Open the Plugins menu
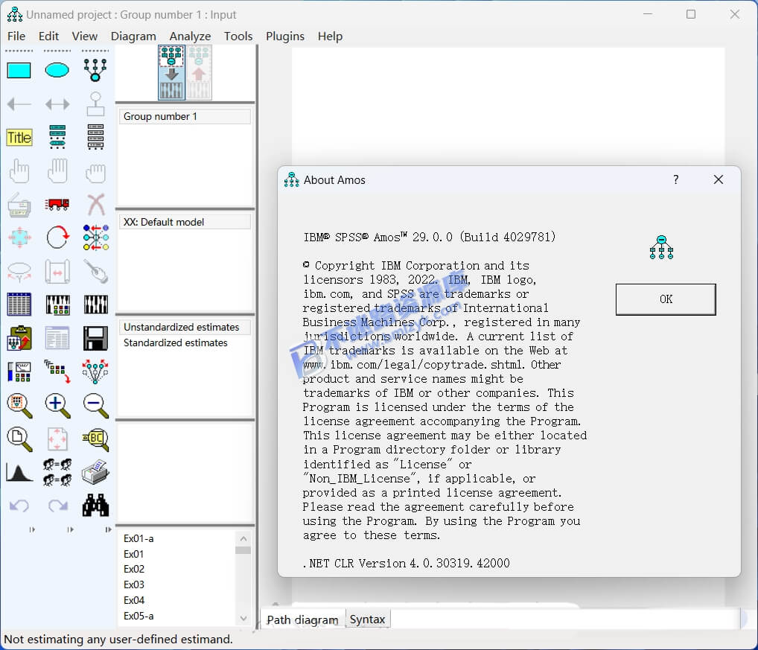This screenshot has width=758, height=650. click(285, 36)
